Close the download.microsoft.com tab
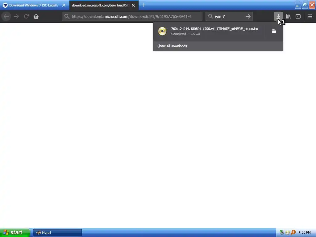The width and height of the screenshot is (316, 237). click(133, 5)
